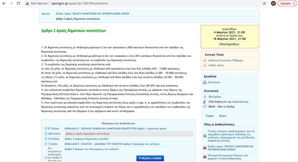298x162 pixels.
Task: Open the browser profile avatar M
Action: (x=273, y=3)
